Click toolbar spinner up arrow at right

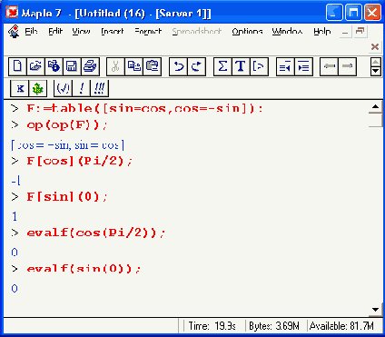click(375, 63)
